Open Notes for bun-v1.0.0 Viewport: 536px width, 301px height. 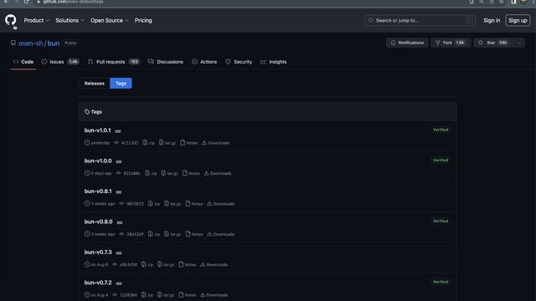(191, 173)
